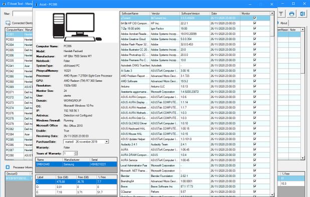Toggle Monitor checkbox for 7-Zip 19.00
This screenshot has height=197, width=310.
(x=255, y=28)
